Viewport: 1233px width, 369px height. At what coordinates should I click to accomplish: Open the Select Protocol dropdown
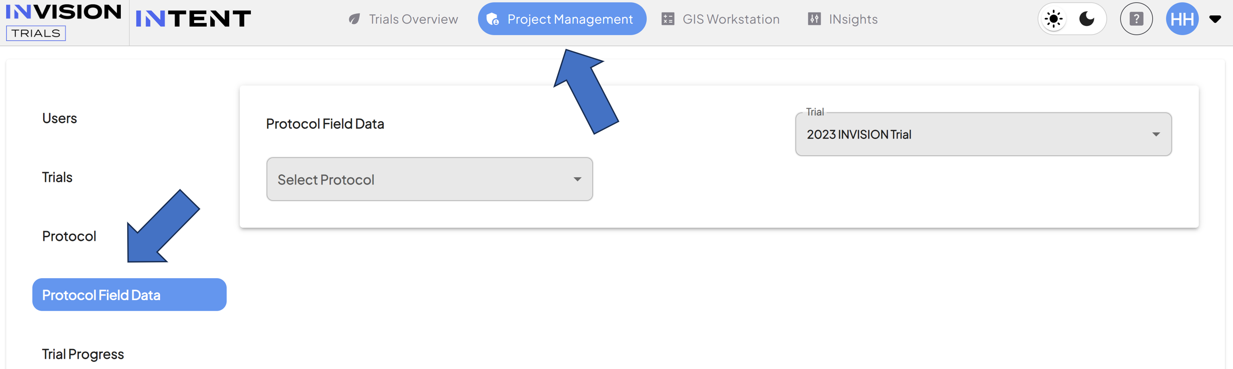click(x=429, y=179)
